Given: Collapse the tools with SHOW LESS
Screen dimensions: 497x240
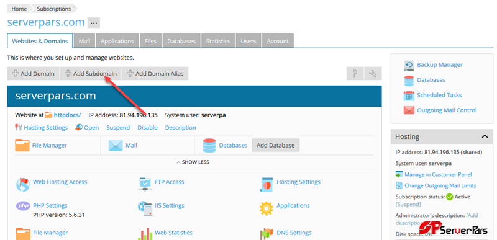Looking at the screenshot, I should [x=193, y=162].
